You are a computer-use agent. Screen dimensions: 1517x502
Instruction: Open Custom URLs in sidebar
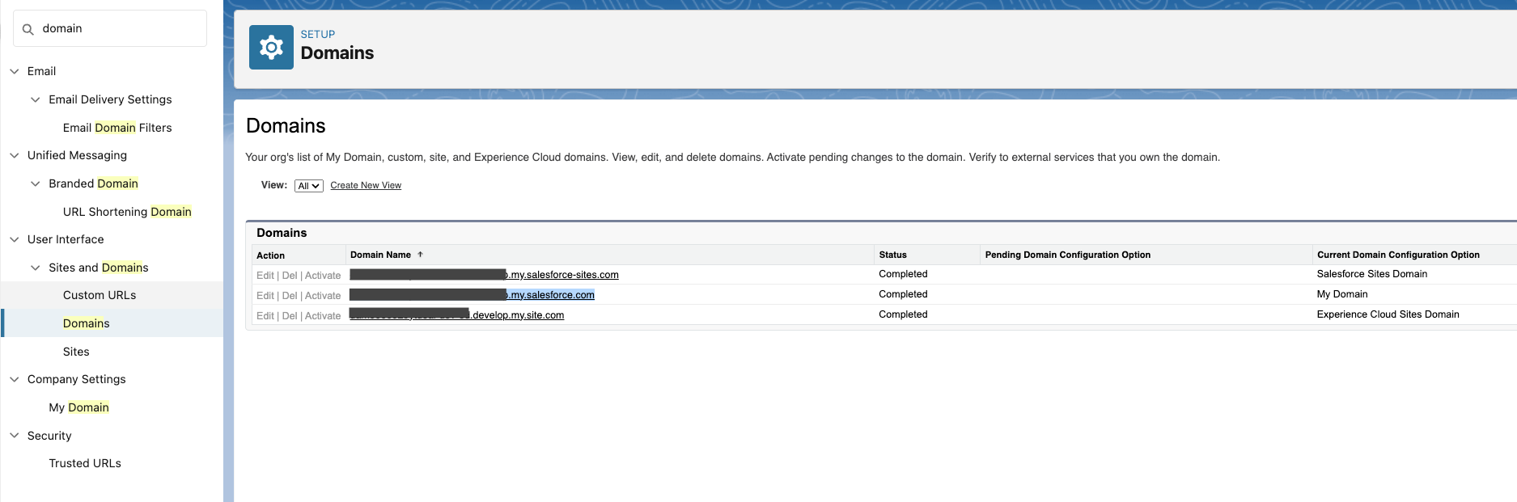tap(100, 295)
